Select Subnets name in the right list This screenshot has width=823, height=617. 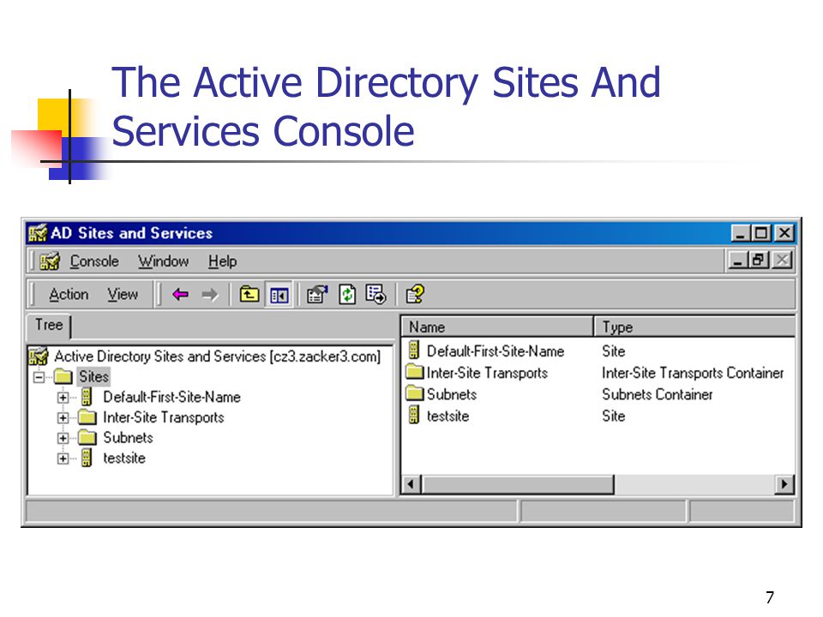tap(452, 394)
